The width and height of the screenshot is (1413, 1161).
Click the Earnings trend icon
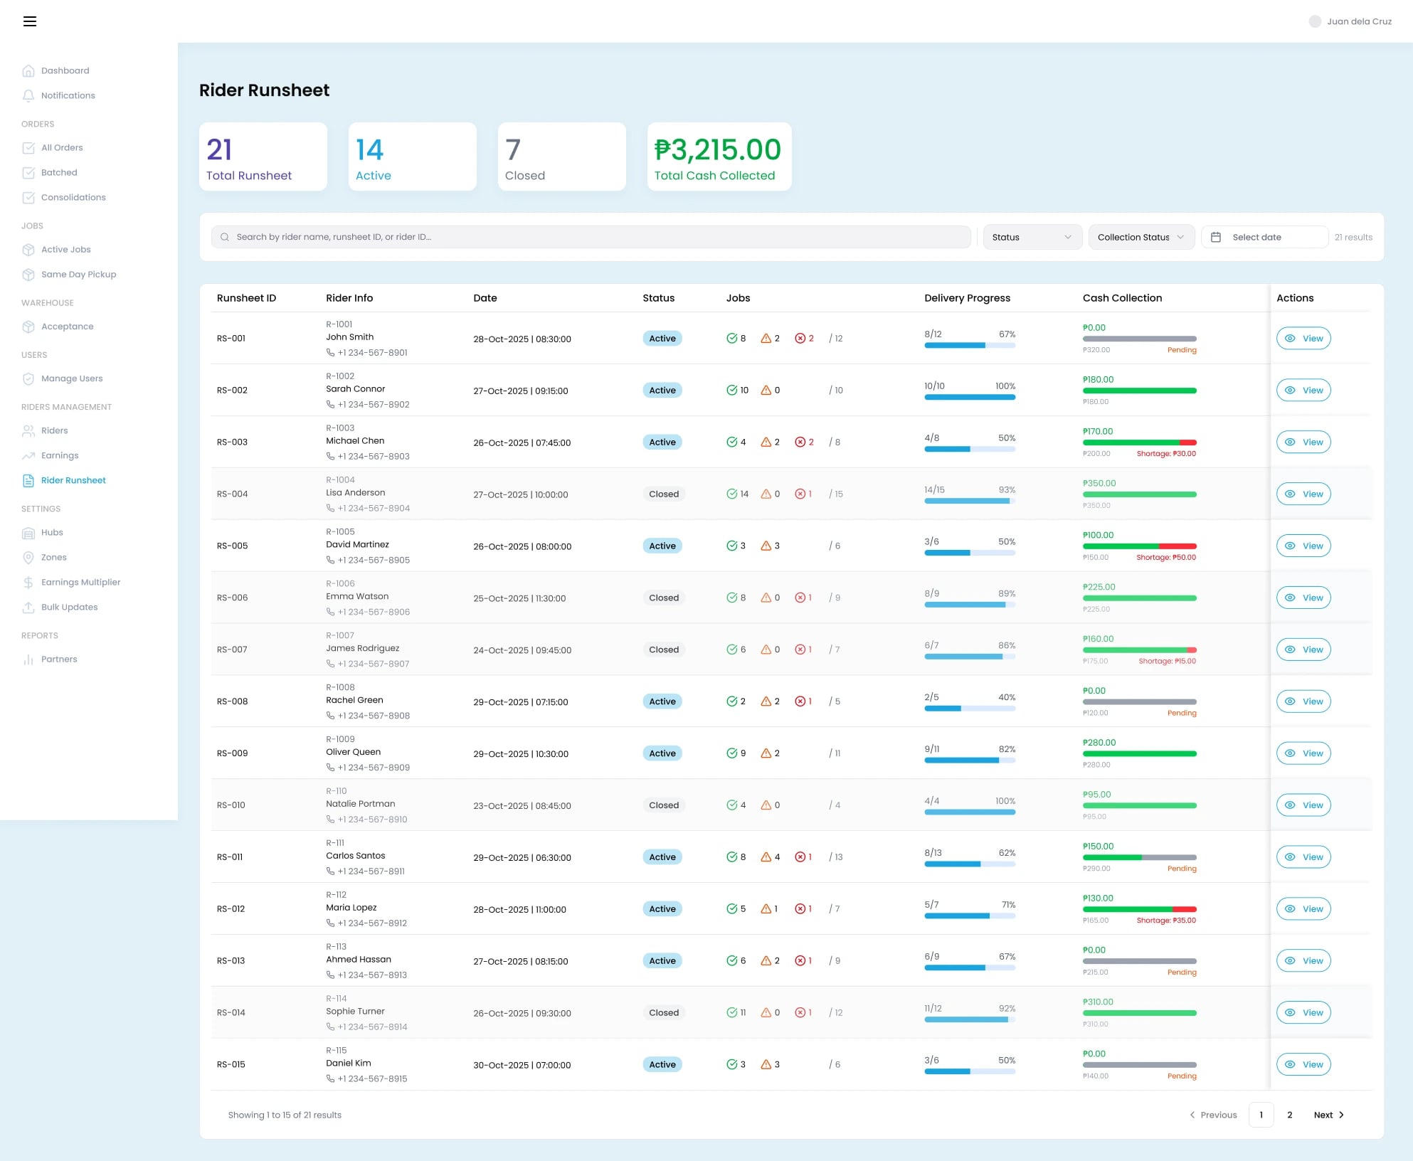28,455
